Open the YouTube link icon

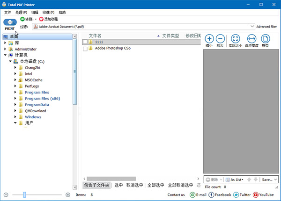(256, 194)
